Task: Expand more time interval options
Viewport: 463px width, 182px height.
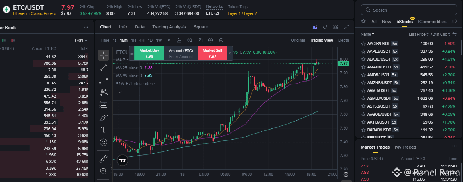Action: (x=169, y=40)
